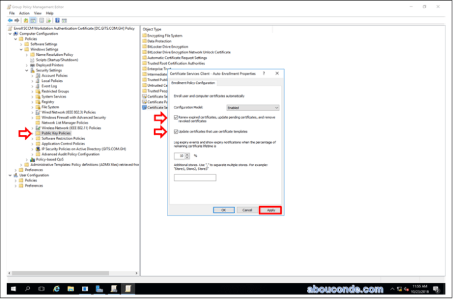This screenshot has width=453, height=307.
Task: Collapse the User Configuration node
Action: [10, 175]
